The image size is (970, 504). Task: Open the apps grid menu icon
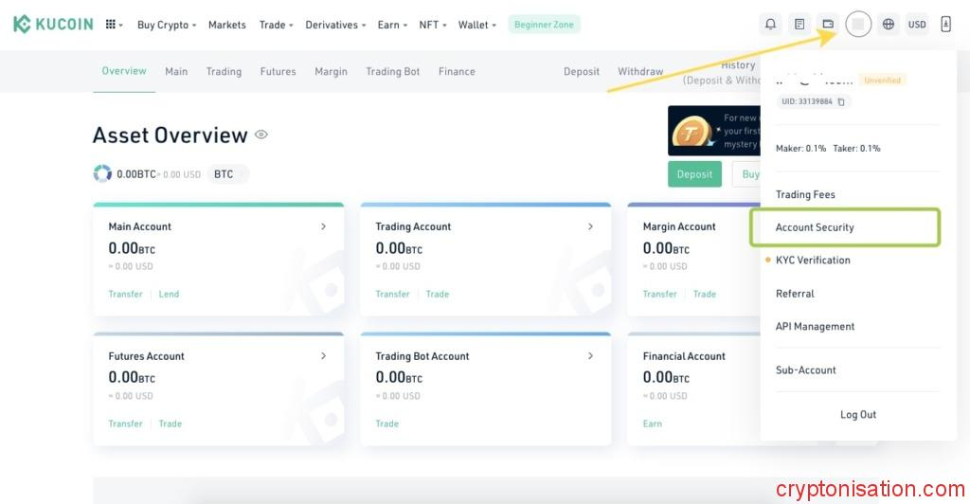[x=112, y=25]
